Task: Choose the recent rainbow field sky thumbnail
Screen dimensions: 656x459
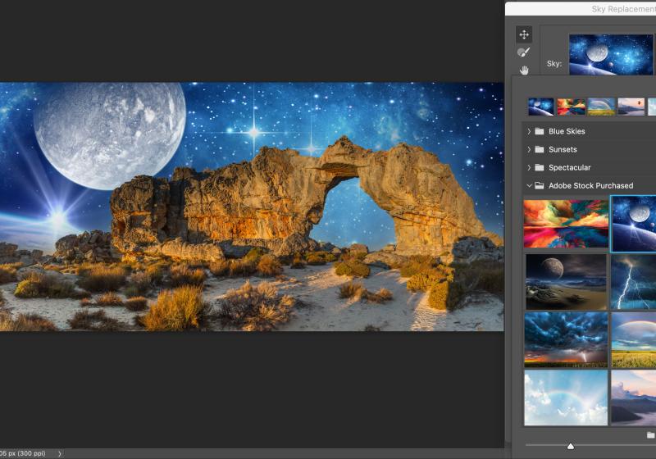Action: (x=601, y=107)
